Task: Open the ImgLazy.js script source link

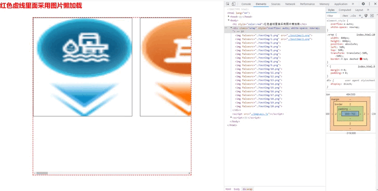Action: click(x=260, y=114)
